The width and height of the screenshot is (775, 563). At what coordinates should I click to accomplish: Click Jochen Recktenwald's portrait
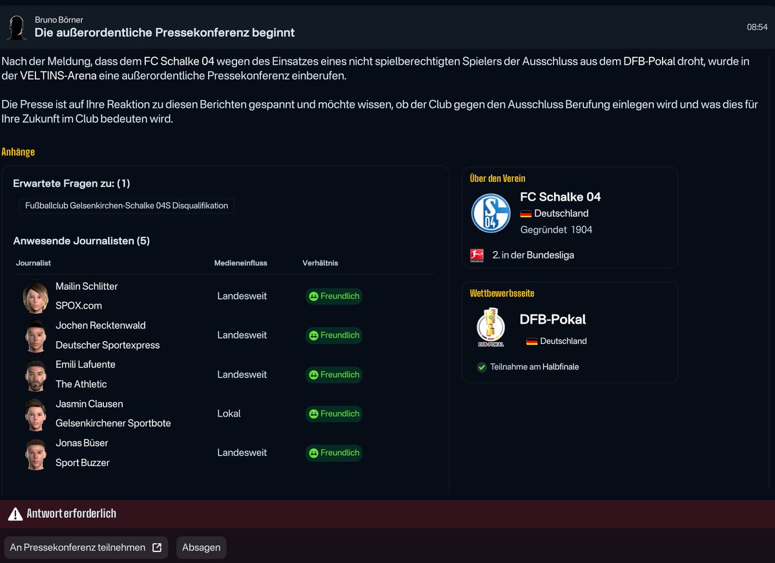click(36, 336)
